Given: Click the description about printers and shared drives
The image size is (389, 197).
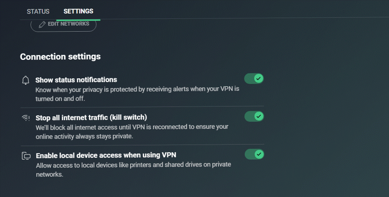Looking at the screenshot, I should [133, 170].
